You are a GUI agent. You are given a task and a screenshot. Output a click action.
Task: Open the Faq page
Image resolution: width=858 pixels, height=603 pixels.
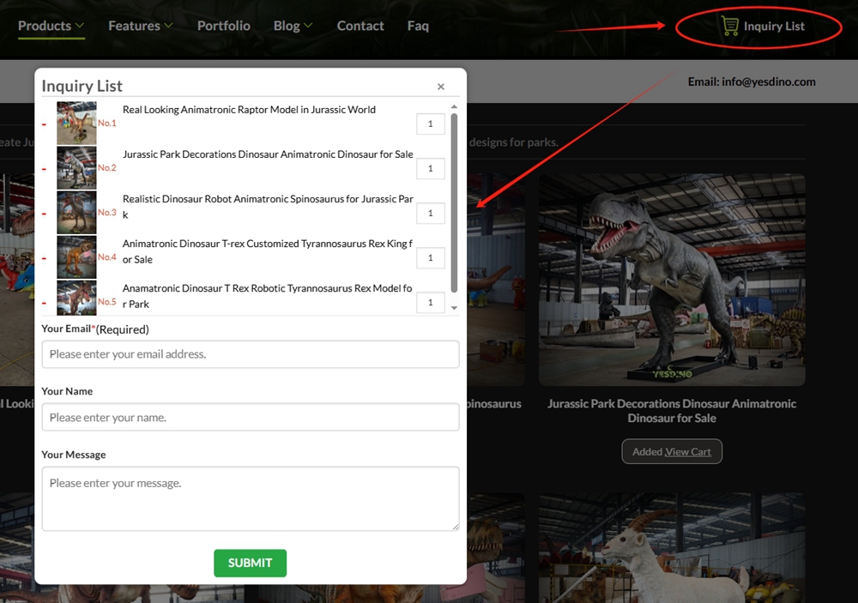click(418, 26)
